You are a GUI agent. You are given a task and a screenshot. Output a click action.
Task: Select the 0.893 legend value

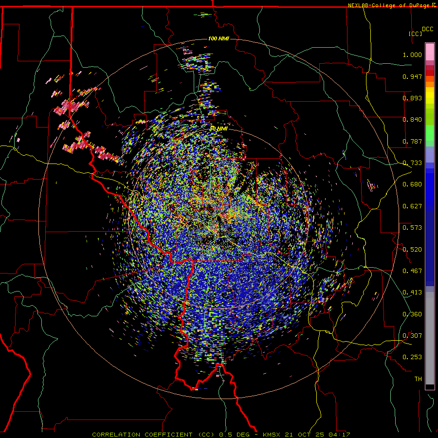(412, 98)
